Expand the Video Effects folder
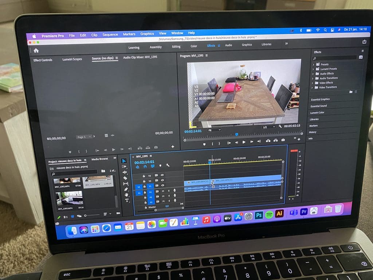The height and width of the screenshot is (280, 373). (x=313, y=83)
